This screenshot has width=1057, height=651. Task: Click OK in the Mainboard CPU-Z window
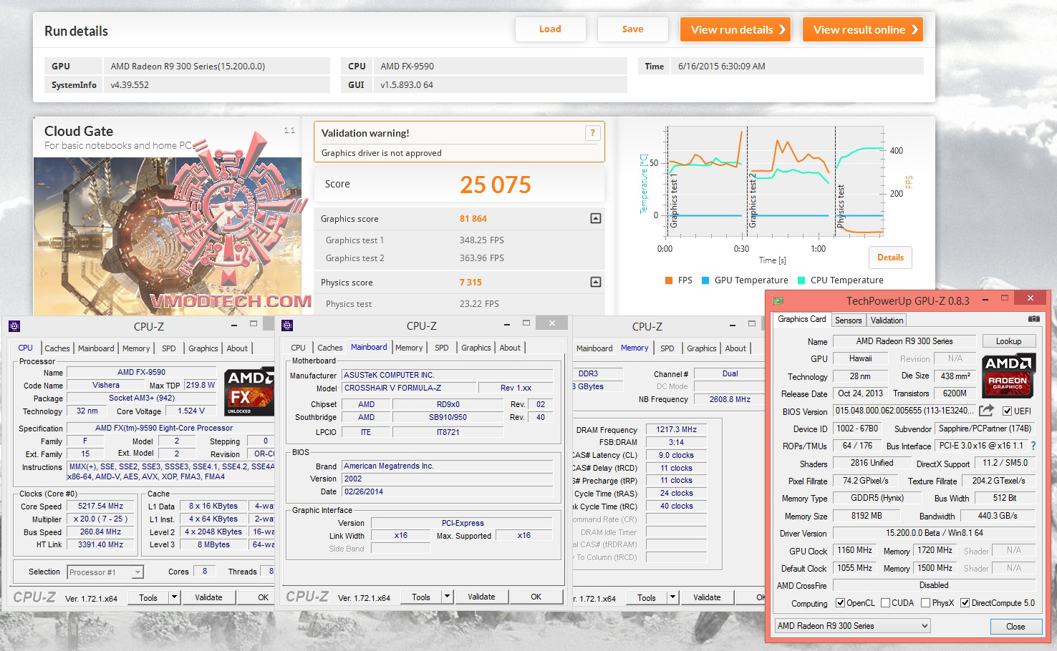coord(536,597)
